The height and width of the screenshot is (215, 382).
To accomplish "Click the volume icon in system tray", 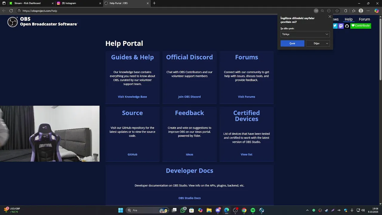I will coord(363,210).
